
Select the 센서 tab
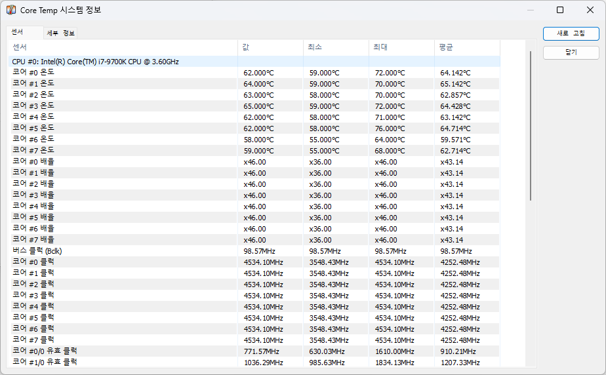pos(25,32)
